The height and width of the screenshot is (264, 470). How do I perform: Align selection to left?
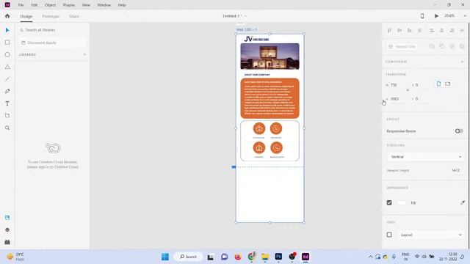pos(432,30)
